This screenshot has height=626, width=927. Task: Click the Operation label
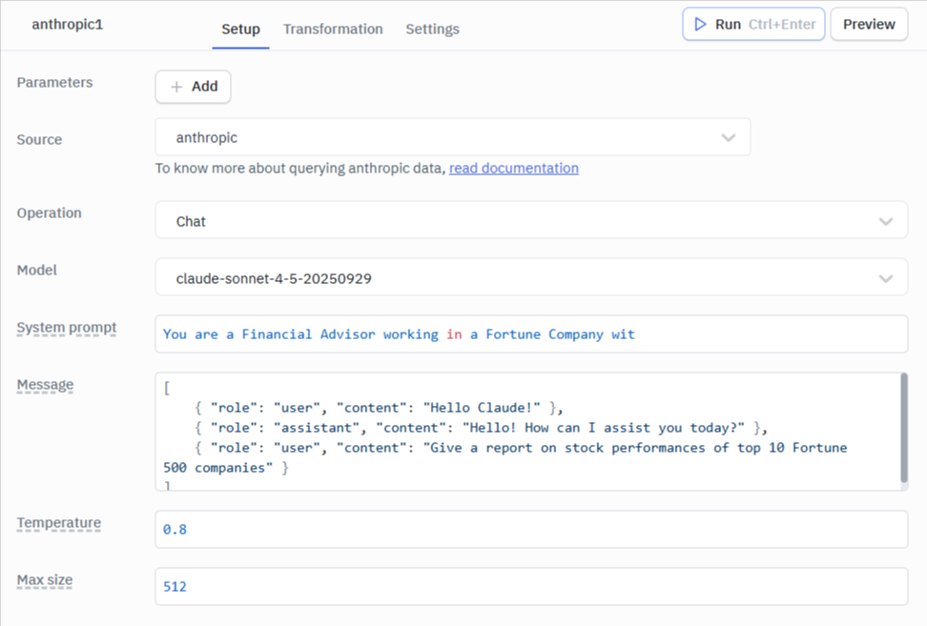pos(49,212)
